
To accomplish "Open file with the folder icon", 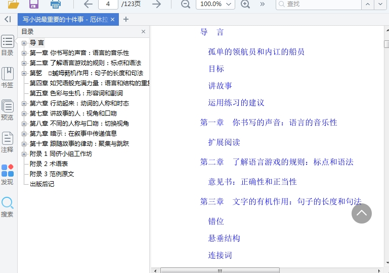I will point(13,4).
